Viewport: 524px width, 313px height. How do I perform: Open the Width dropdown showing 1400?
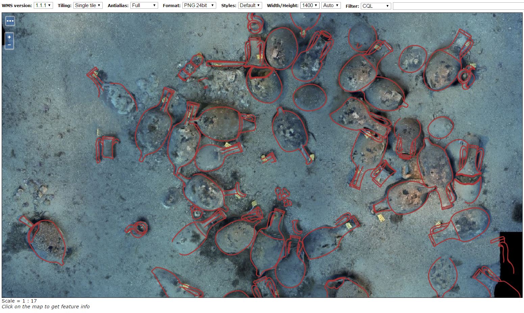[x=310, y=5]
